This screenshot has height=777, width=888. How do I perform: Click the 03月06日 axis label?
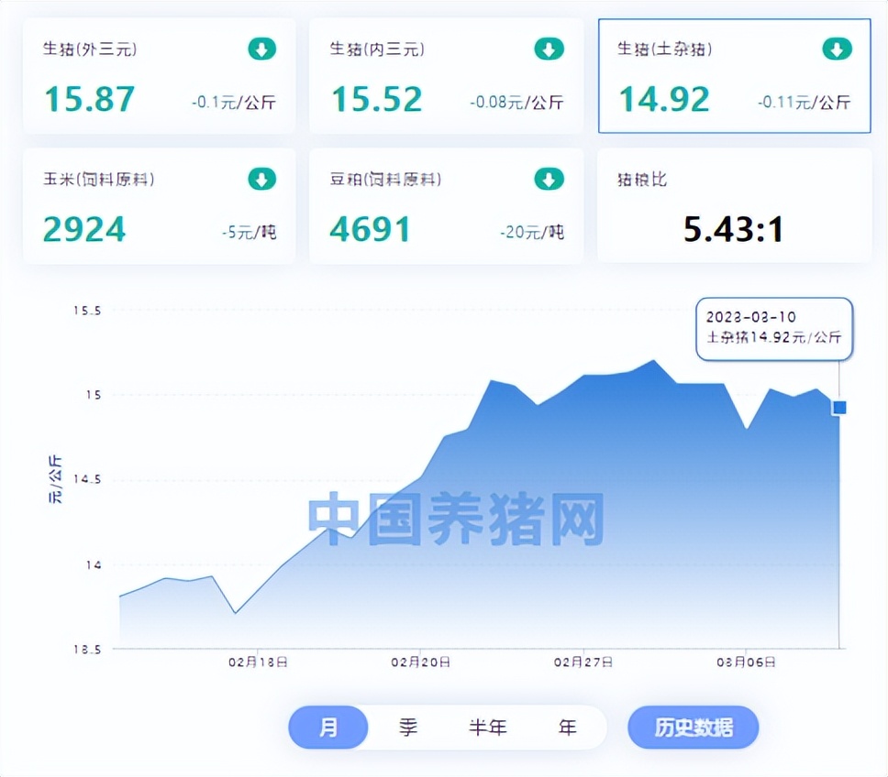746,662
